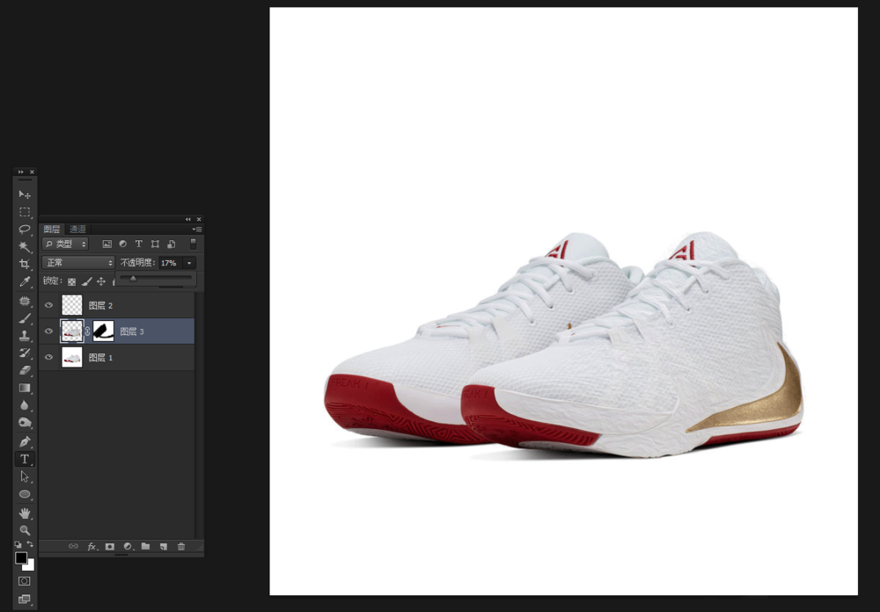The image size is (880, 612).
Task: Select the Zoom tool
Action: tap(25, 530)
